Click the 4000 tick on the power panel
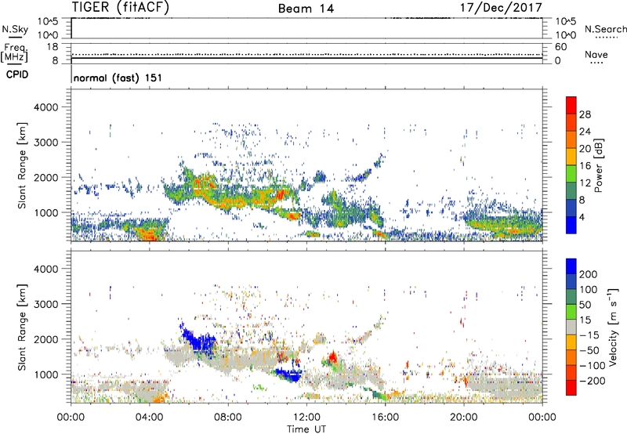Screen dimensions: 627x434 coord(46,107)
